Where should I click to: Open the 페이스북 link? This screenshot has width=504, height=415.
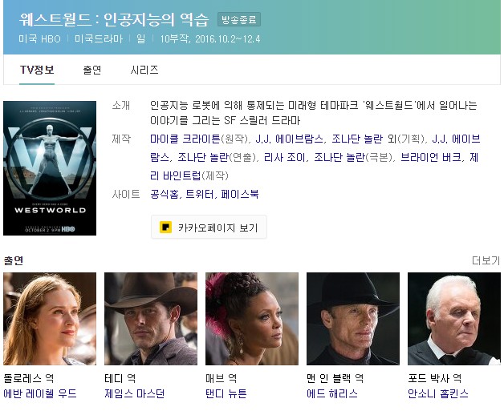(x=240, y=194)
